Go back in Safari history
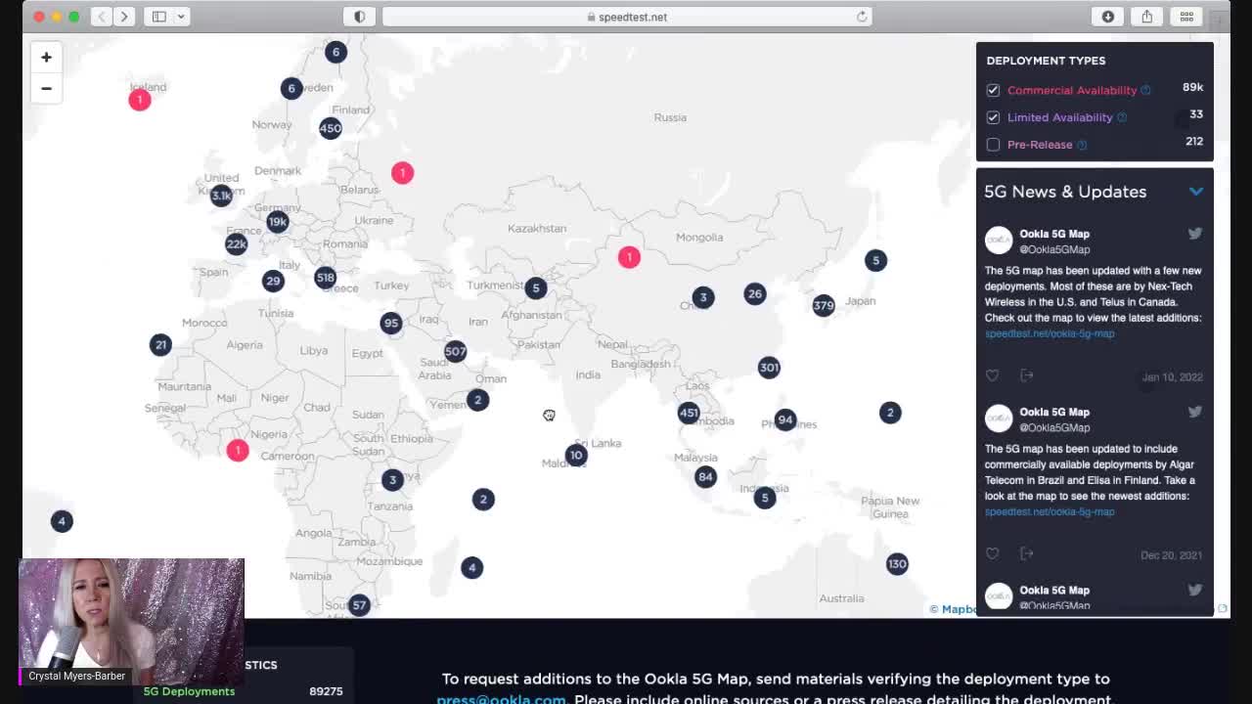This screenshot has width=1252, height=704. click(101, 17)
